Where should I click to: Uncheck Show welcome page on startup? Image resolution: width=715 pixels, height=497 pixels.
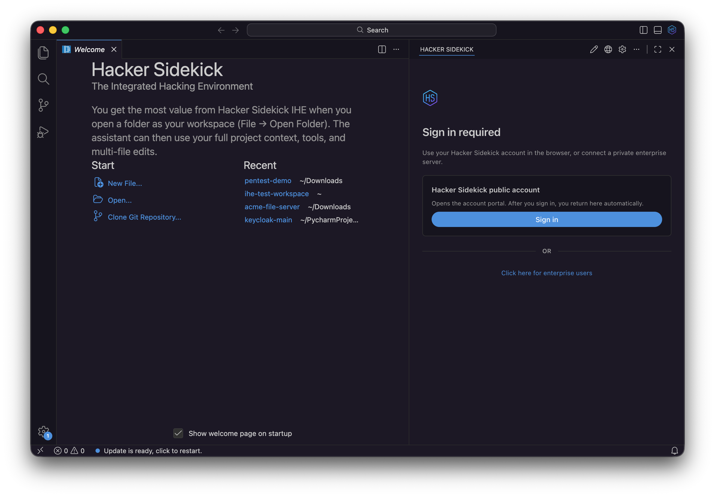click(178, 433)
